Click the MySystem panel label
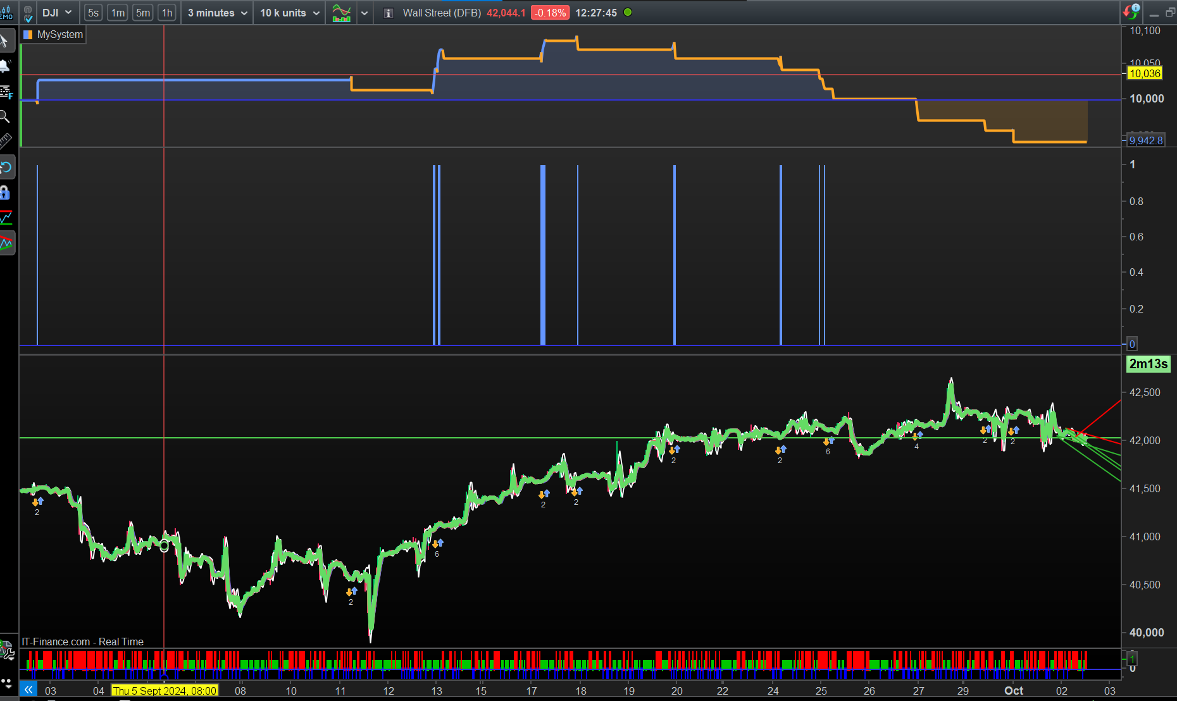This screenshot has width=1177, height=701. click(x=60, y=34)
